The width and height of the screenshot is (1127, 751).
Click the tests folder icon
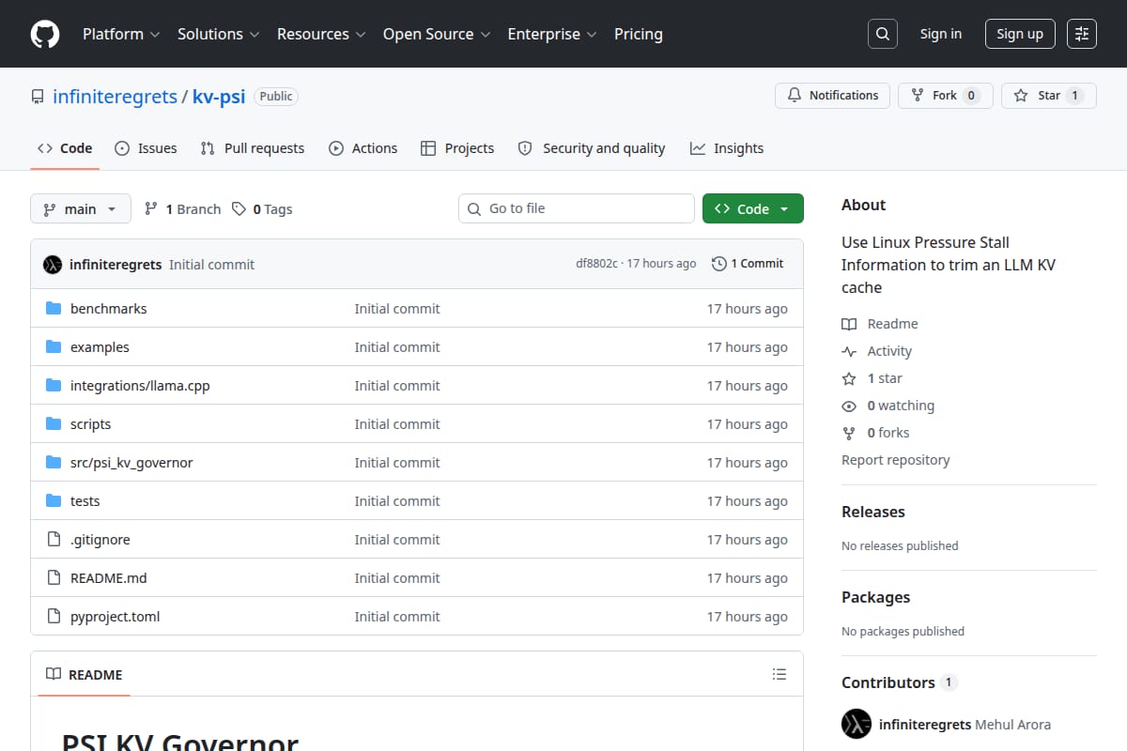pos(54,501)
